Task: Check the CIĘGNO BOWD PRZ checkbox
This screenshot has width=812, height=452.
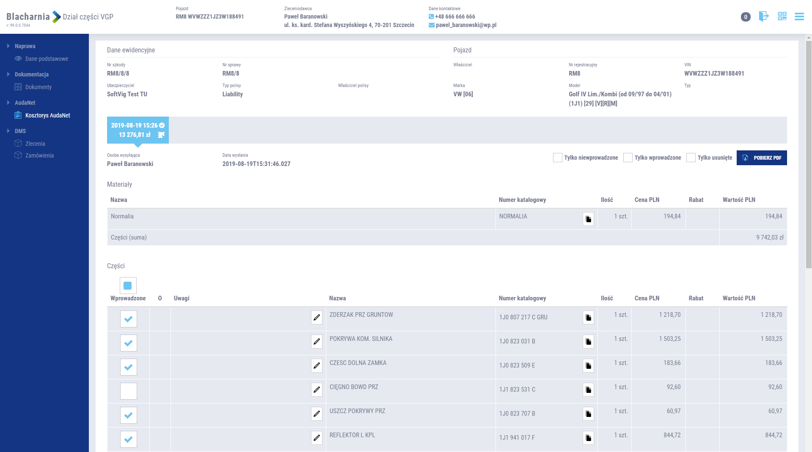Action: pyautogui.click(x=129, y=391)
